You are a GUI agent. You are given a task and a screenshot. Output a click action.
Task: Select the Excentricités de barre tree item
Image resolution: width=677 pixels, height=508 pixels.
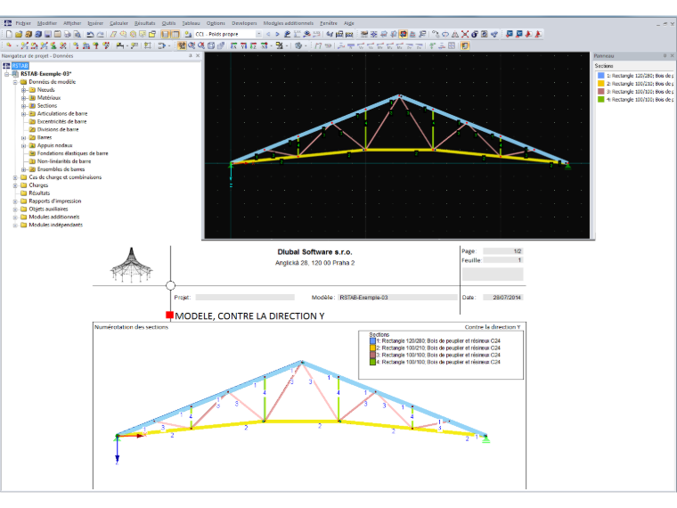(x=61, y=121)
